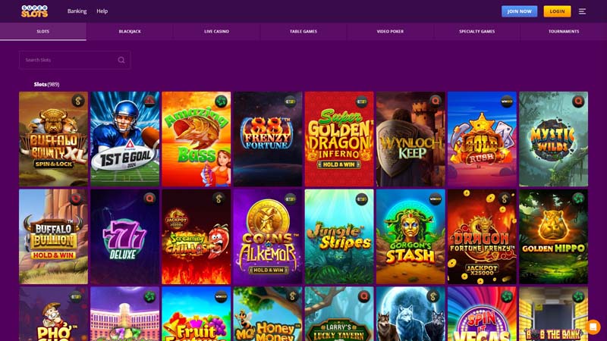The image size is (607, 341).
Task: Click provider badge on Fruit game tile
Action: coord(221,296)
